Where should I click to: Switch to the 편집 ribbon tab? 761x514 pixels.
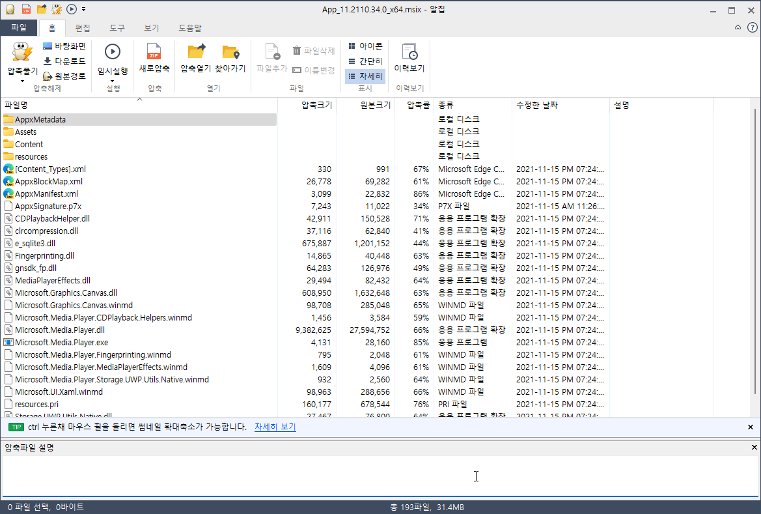83,28
